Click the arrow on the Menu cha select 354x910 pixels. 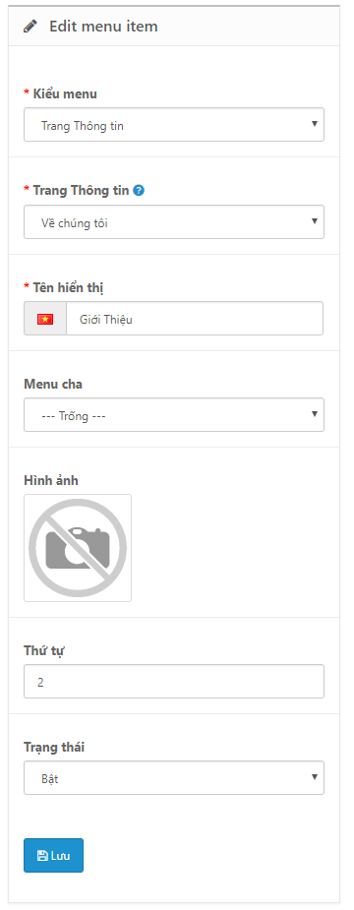click(314, 414)
